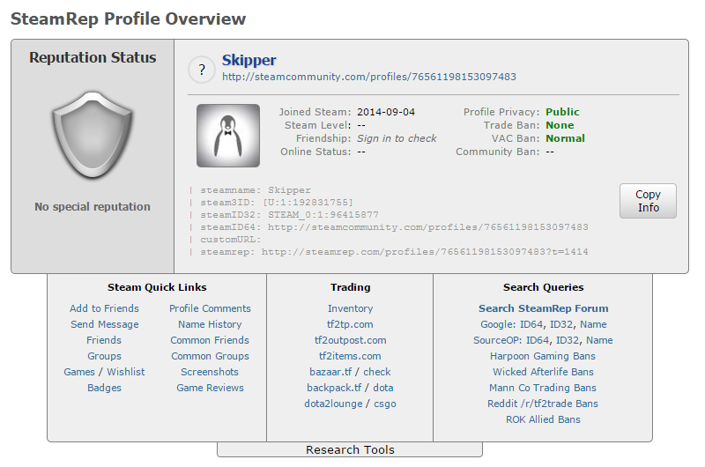Expand the Research Tools tab
The image size is (705, 467).
click(350, 449)
